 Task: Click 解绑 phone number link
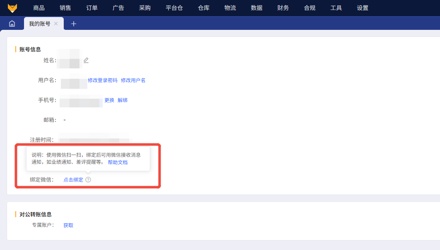point(123,100)
